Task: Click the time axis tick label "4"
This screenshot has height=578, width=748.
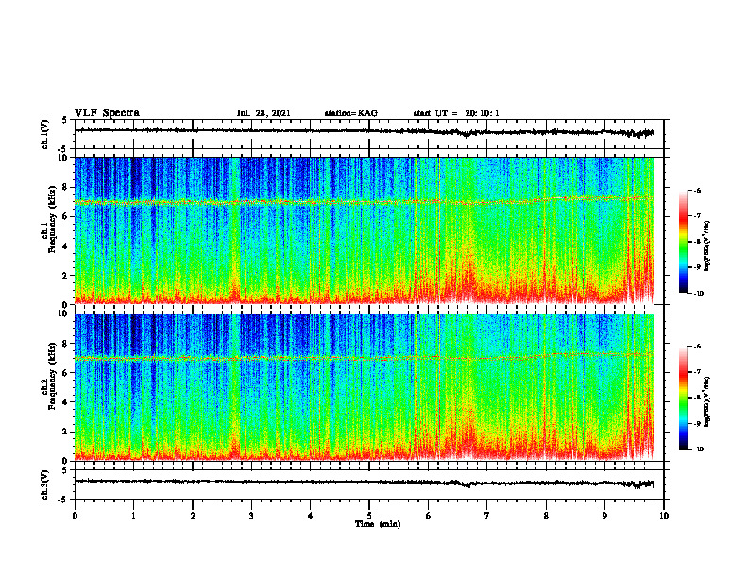Action: click(x=310, y=516)
